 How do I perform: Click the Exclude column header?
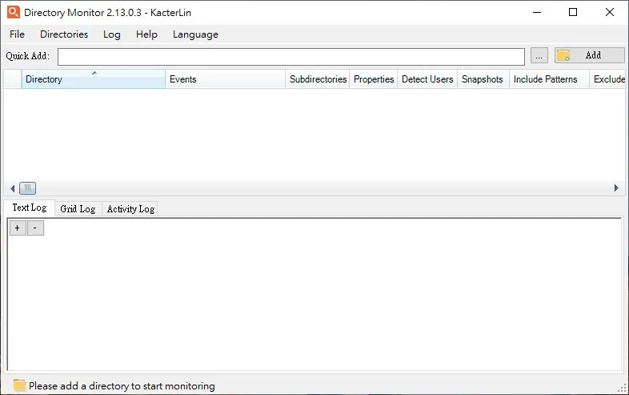pyautogui.click(x=607, y=79)
